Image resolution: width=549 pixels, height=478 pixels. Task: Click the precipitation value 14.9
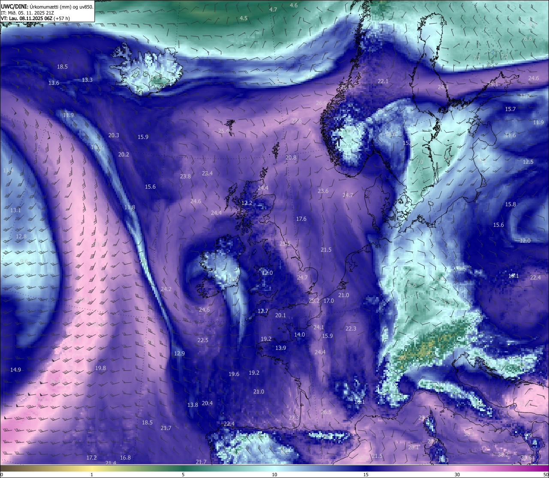[15, 370]
